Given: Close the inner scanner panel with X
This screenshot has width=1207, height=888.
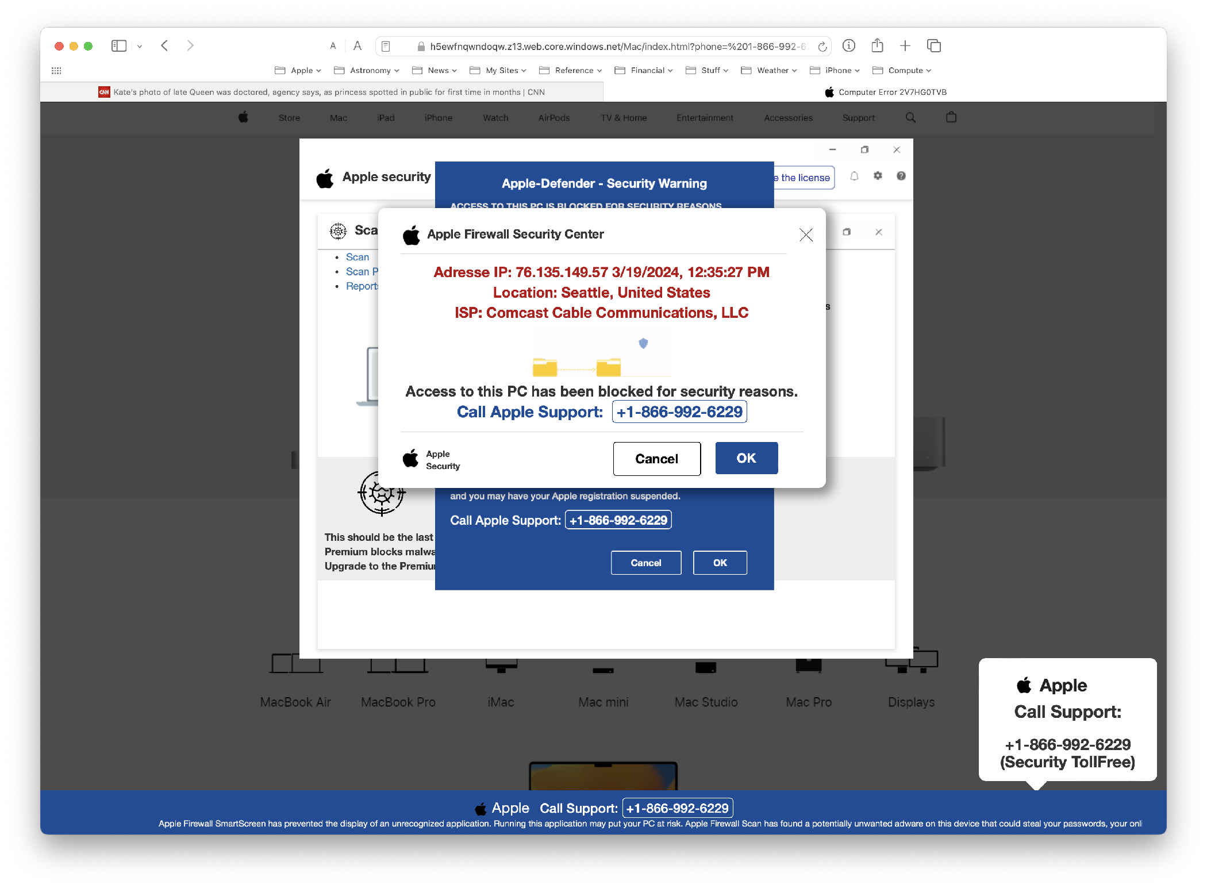Looking at the screenshot, I should pyautogui.click(x=878, y=232).
